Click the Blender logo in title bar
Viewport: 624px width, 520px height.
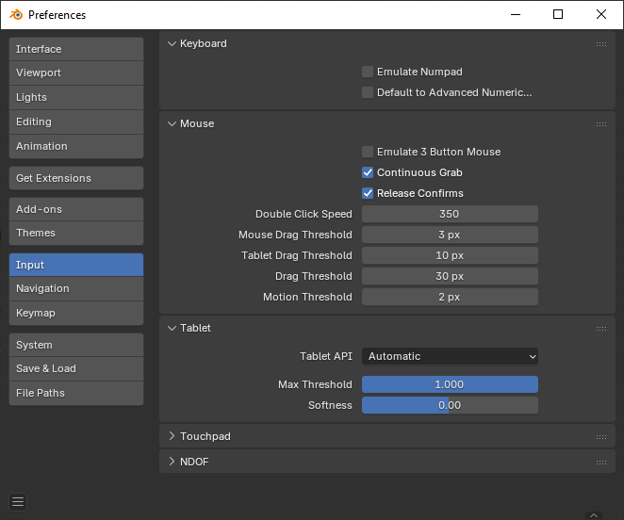tap(15, 15)
